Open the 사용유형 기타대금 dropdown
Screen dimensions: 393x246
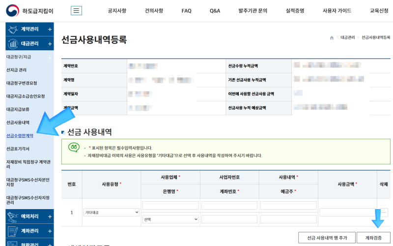112,213
